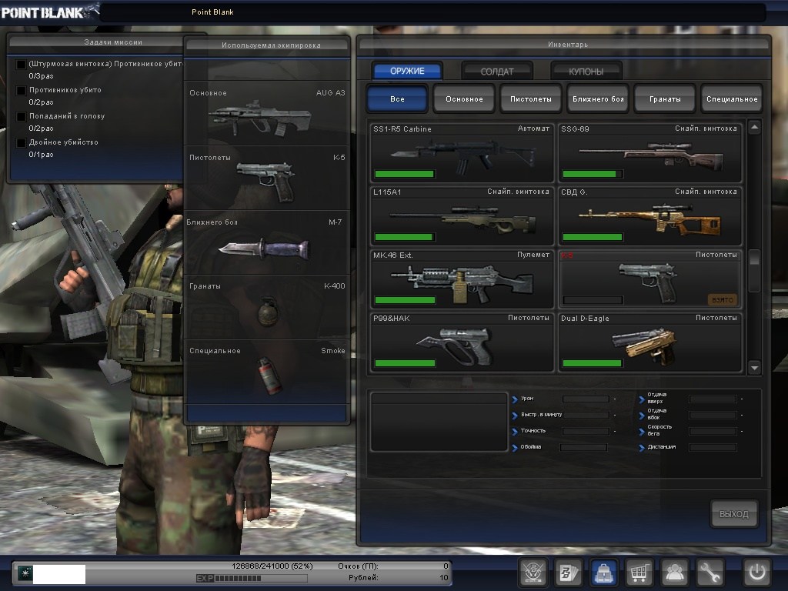The height and width of the screenshot is (591, 788).
Task: Switch to the ОРУЖИЕ tab
Action: tap(407, 71)
